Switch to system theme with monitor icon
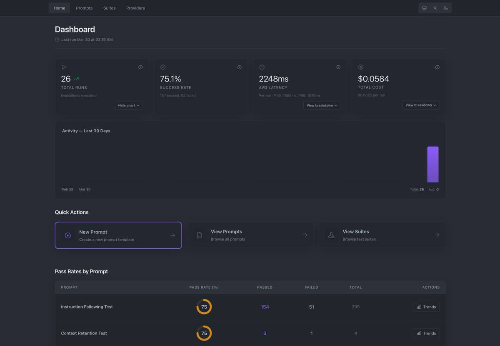 [x=425, y=8]
